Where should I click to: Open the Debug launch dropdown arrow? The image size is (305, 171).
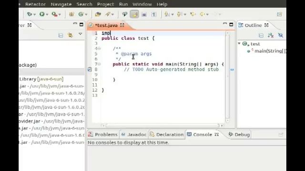[x=35, y=14]
